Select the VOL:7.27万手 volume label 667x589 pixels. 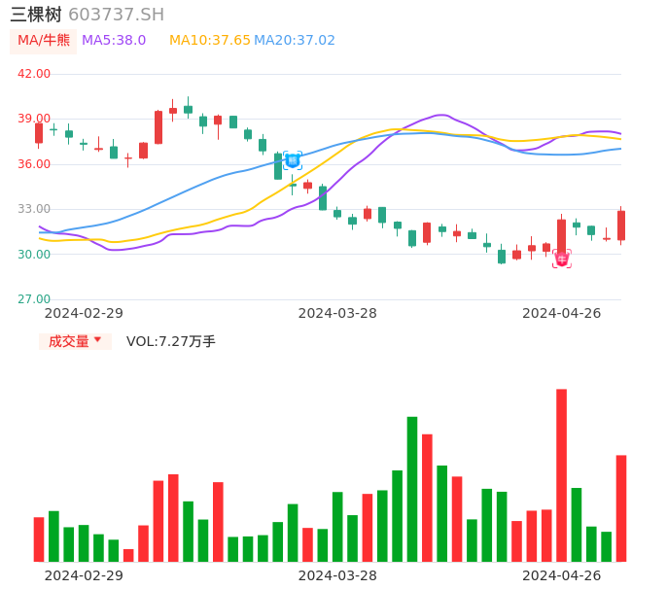[171, 341]
